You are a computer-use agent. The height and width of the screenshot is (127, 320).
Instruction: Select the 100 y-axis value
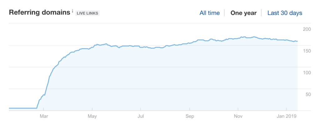[x=307, y=73]
